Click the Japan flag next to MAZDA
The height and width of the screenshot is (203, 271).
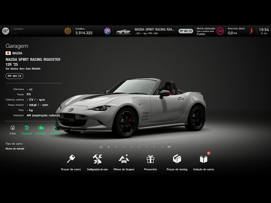point(8,53)
